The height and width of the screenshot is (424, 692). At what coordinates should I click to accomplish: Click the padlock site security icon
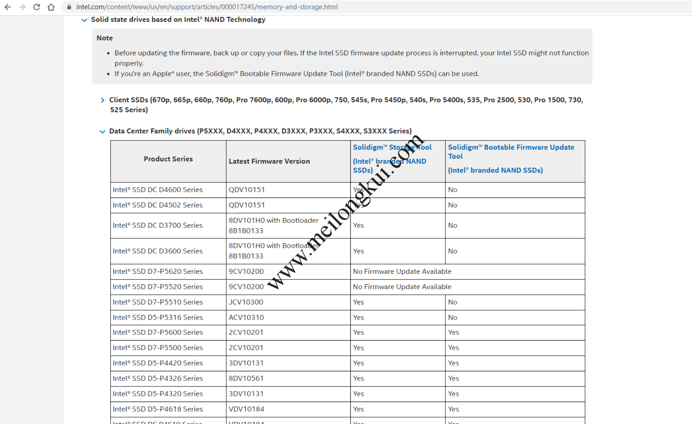pos(69,7)
